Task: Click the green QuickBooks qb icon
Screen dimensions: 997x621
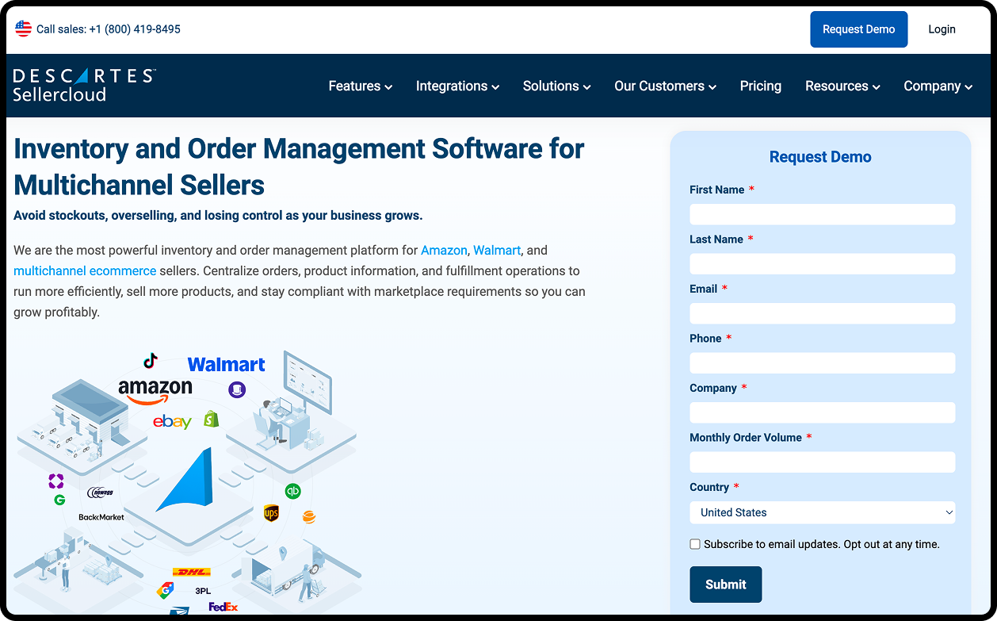Action: 292,491
